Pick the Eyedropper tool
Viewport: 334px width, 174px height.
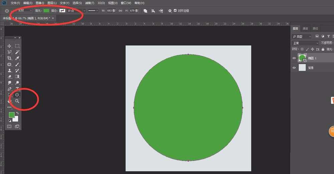tap(17, 58)
